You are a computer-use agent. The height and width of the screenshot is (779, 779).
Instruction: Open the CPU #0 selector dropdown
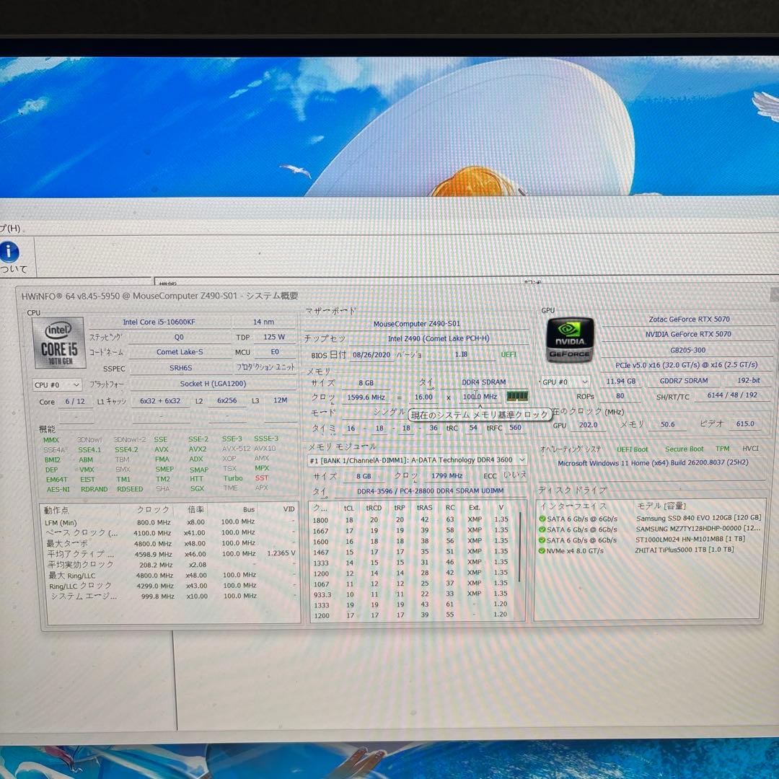[x=57, y=384]
